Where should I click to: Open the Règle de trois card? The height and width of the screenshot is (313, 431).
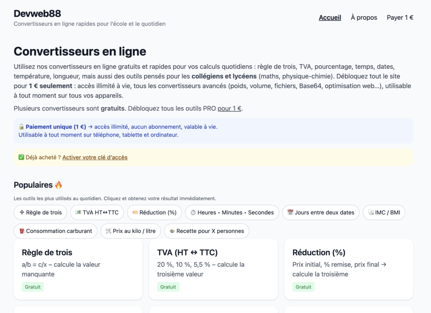(x=78, y=269)
